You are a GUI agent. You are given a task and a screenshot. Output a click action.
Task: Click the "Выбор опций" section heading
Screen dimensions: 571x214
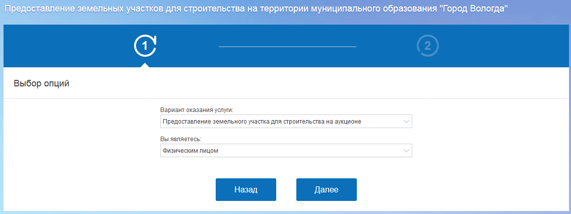click(41, 83)
